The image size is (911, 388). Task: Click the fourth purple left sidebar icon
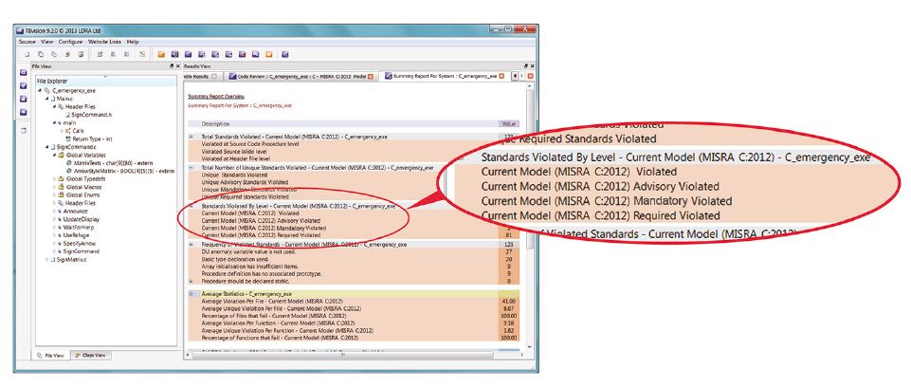(x=24, y=112)
